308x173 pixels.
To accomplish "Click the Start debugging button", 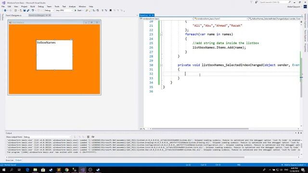I will [78, 11].
